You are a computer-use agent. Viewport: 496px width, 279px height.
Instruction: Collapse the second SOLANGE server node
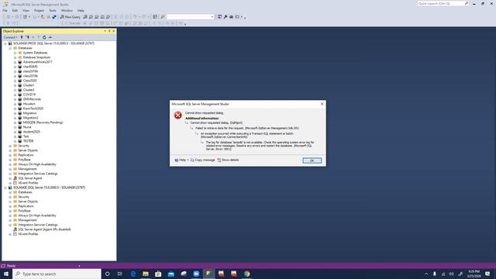click(x=5, y=188)
